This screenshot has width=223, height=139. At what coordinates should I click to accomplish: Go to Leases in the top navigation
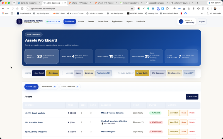[91, 21]
